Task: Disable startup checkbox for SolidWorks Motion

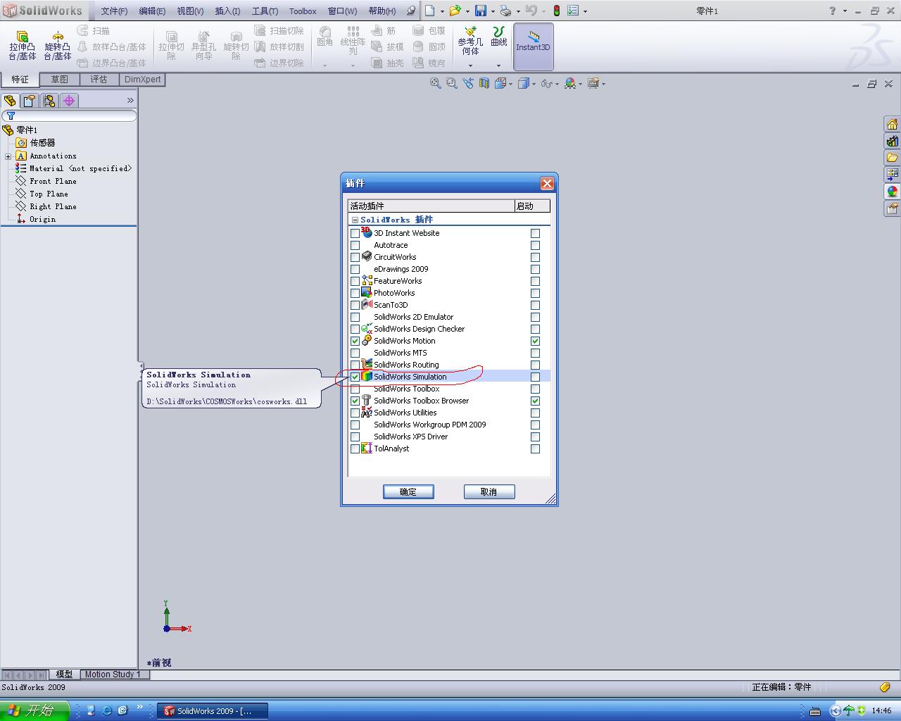Action: point(535,341)
